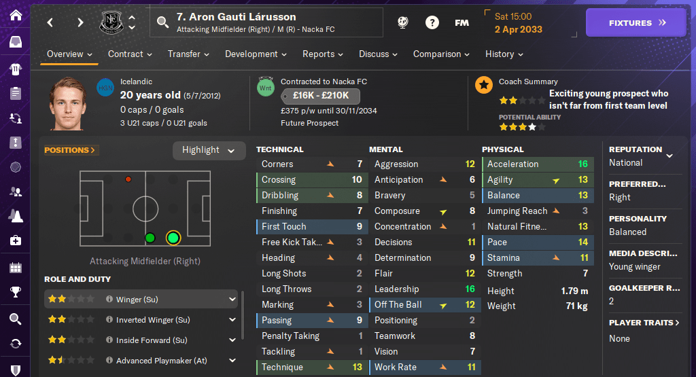
Task: Expand the Advanced Playmaker (At) role row
Action: [232, 361]
